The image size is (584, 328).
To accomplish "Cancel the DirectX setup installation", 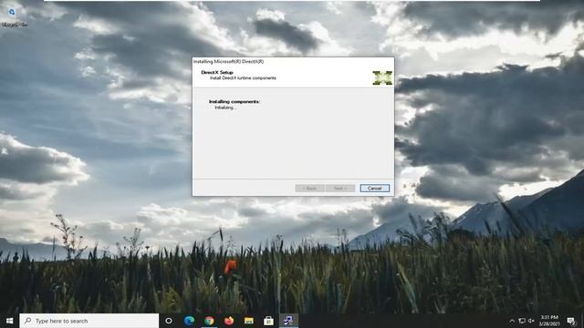I will [375, 189].
